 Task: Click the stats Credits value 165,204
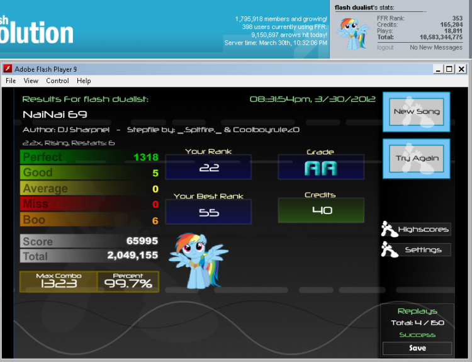pos(451,25)
